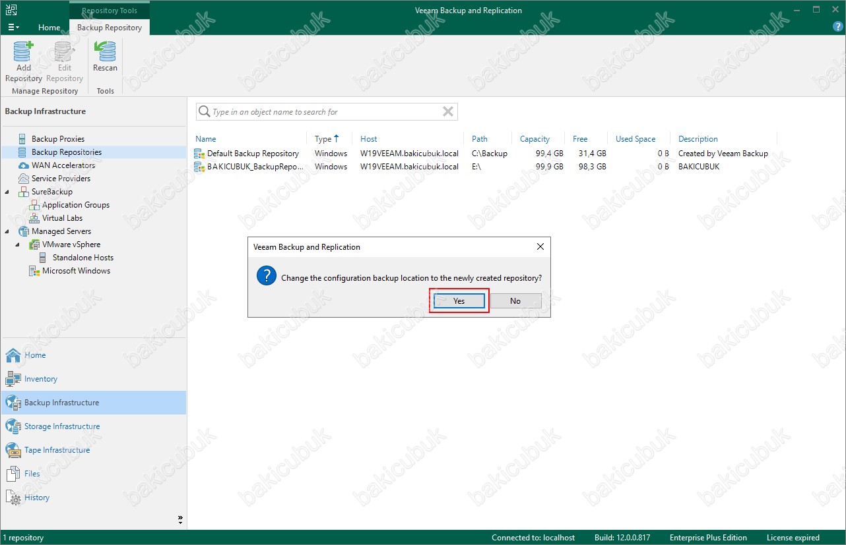
Task: Select the Backup Repository ribbon tab
Action: tap(110, 28)
